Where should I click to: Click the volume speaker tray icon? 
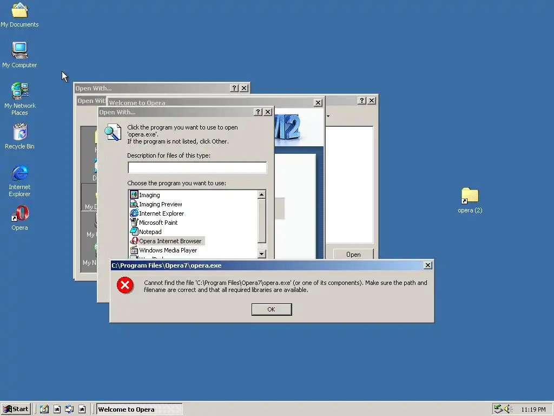508,409
